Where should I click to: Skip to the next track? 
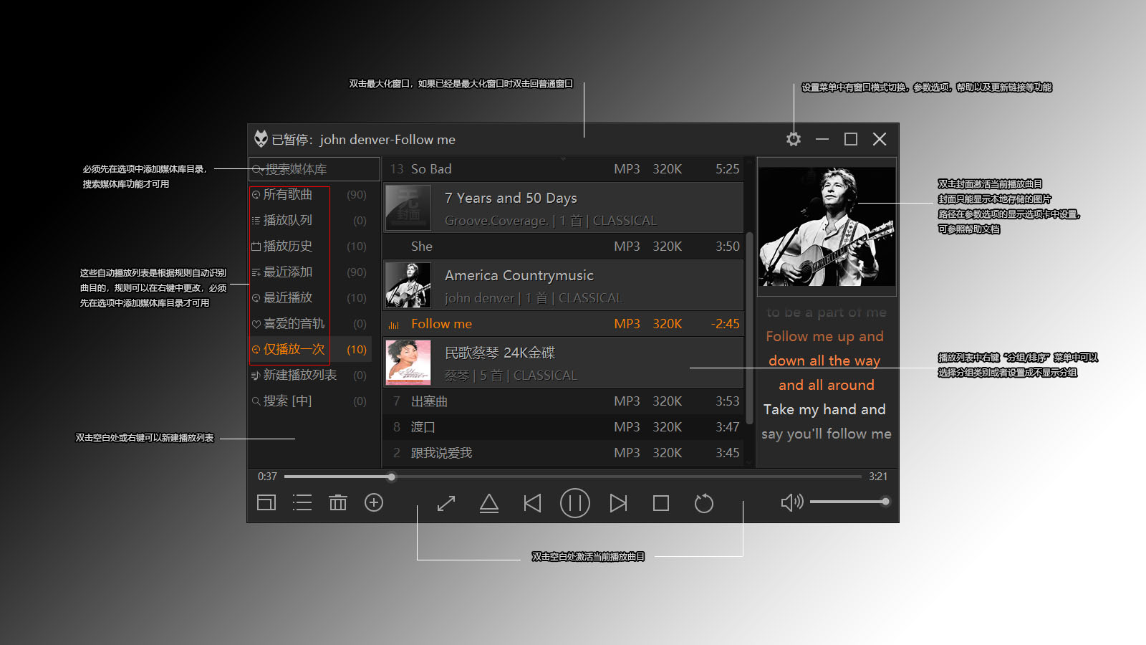(x=618, y=503)
